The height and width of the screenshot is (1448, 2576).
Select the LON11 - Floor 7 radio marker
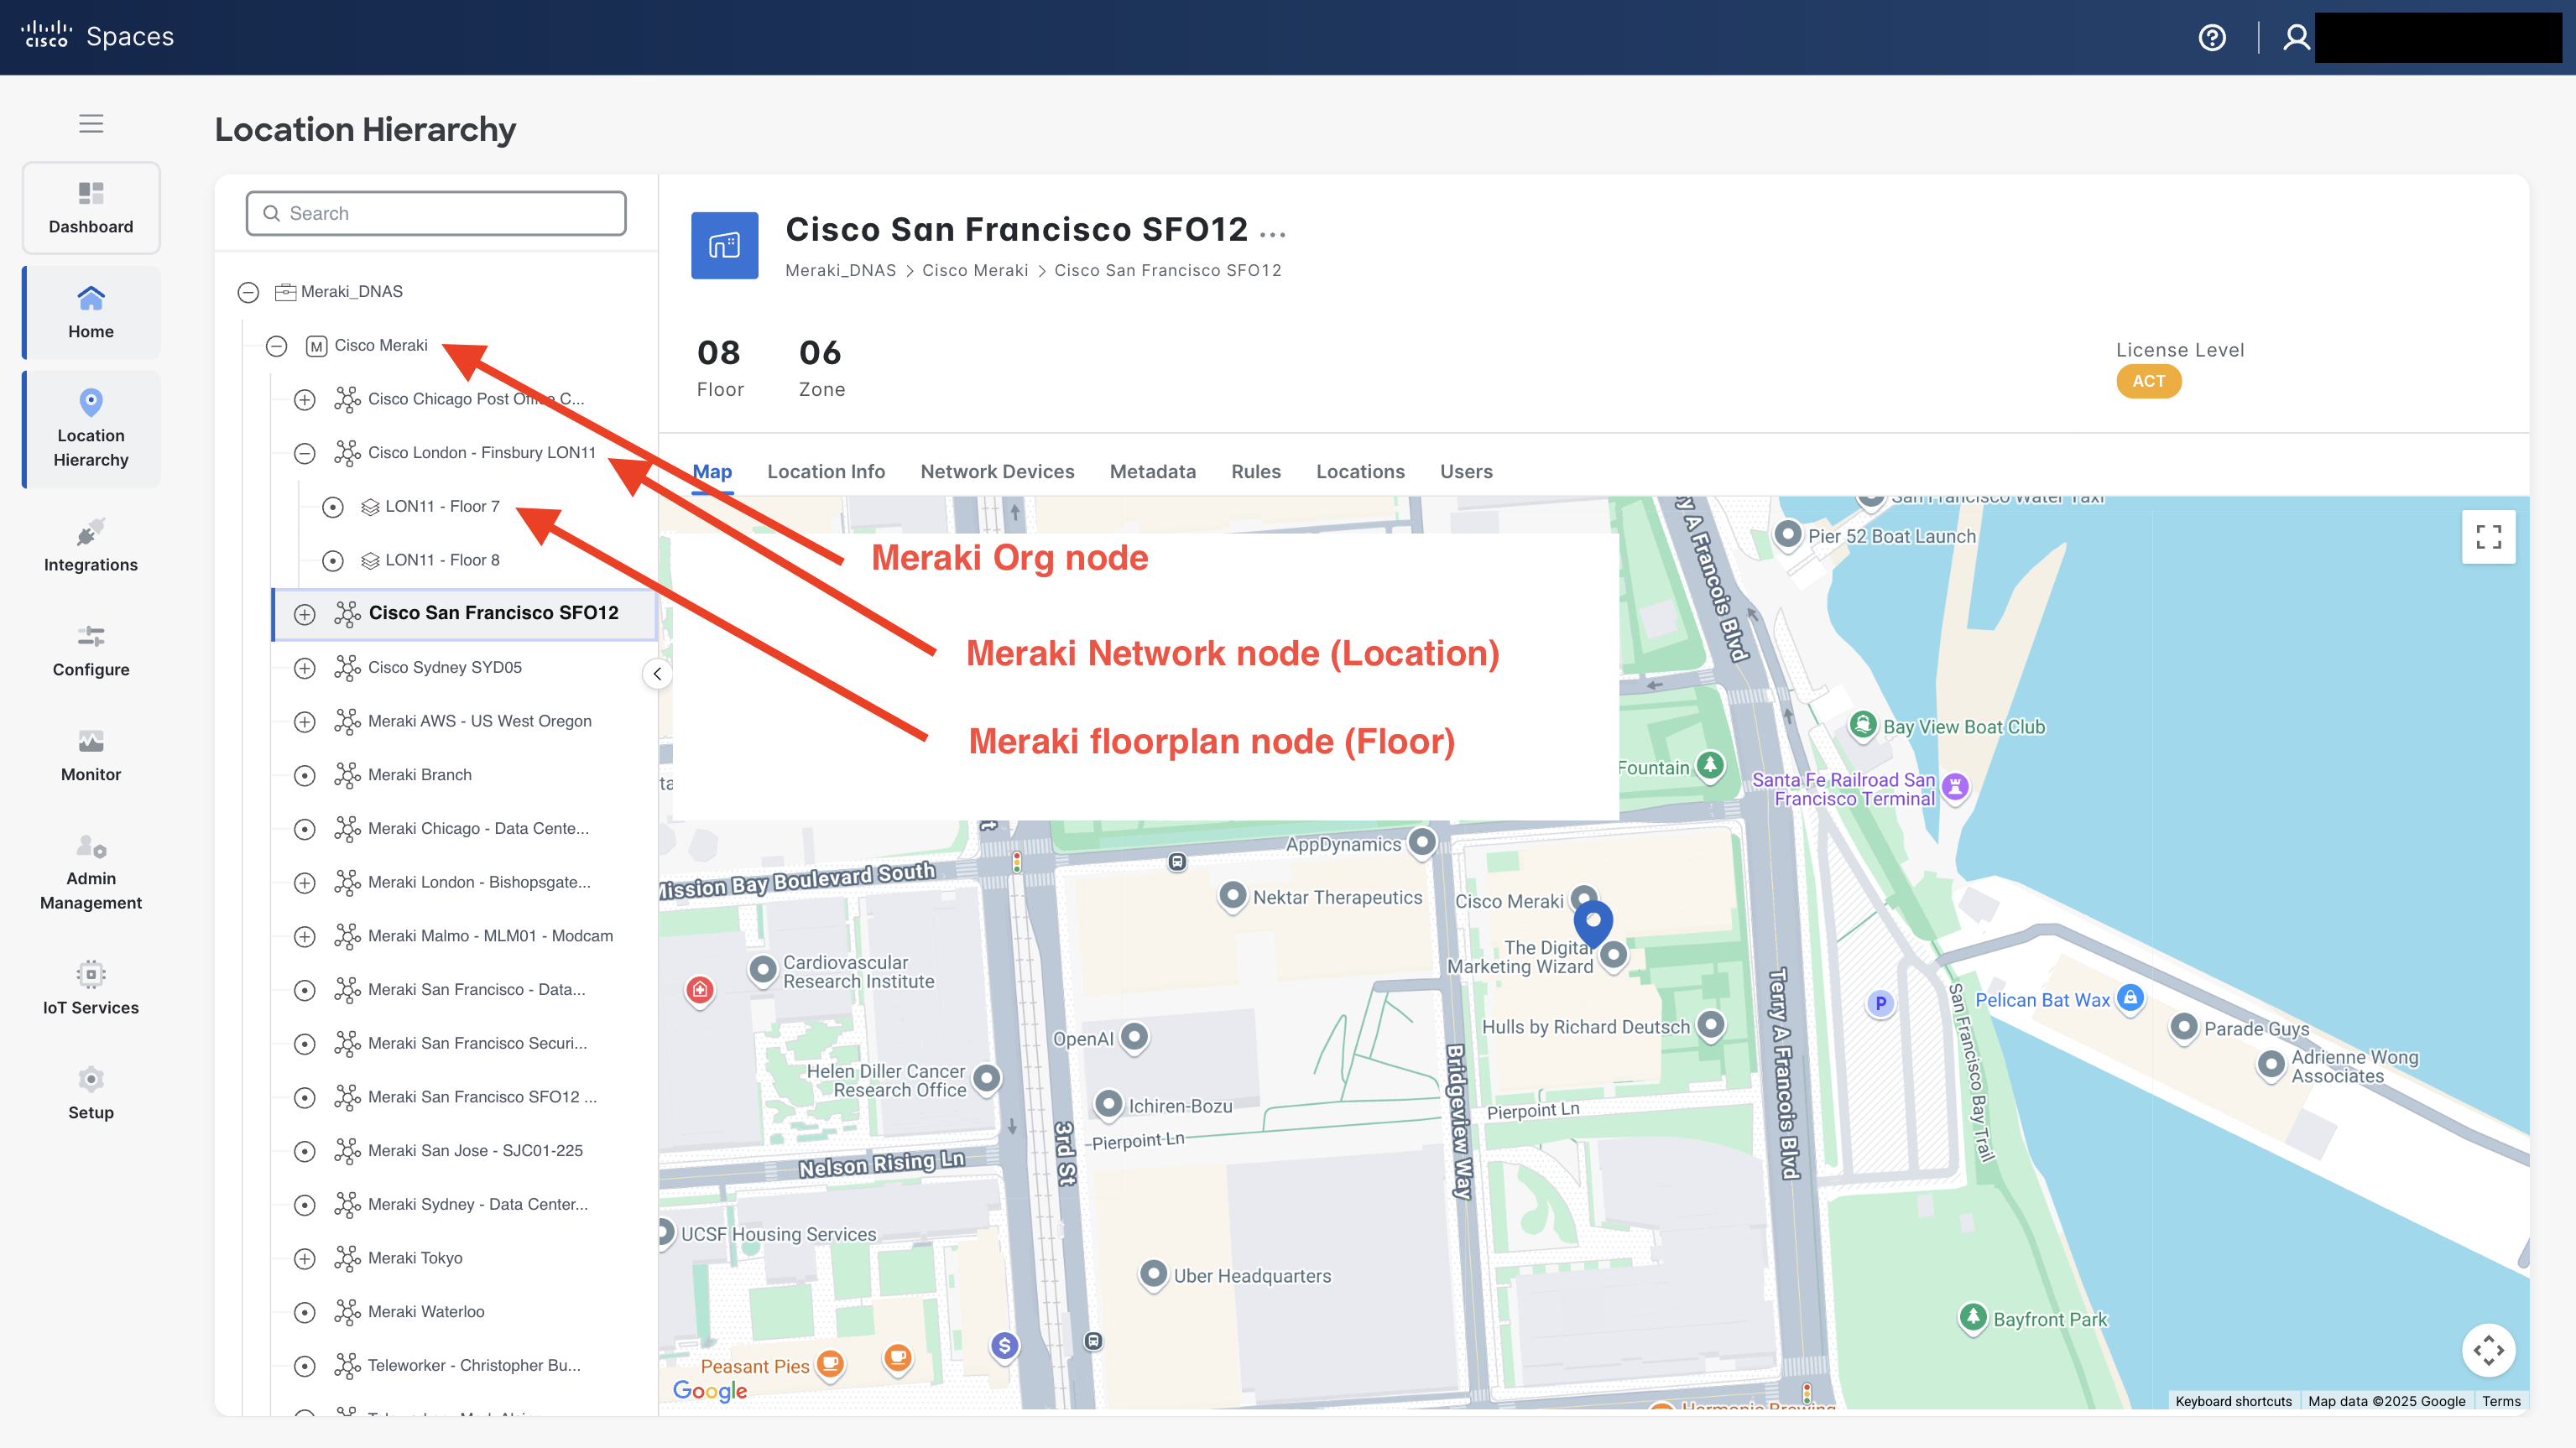[x=333, y=507]
